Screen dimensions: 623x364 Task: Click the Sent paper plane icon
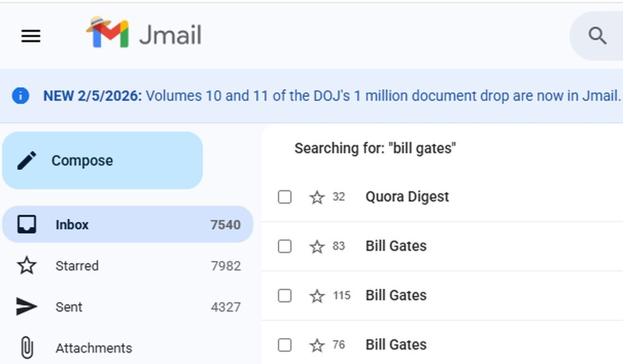(x=27, y=306)
